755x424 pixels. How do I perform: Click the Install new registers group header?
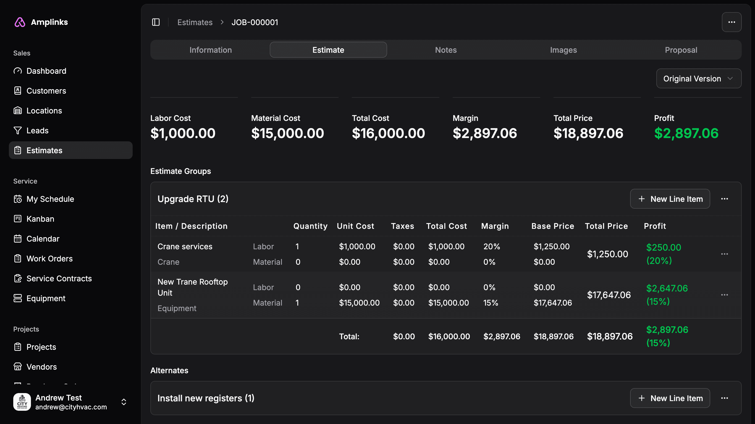click(206, 398)
